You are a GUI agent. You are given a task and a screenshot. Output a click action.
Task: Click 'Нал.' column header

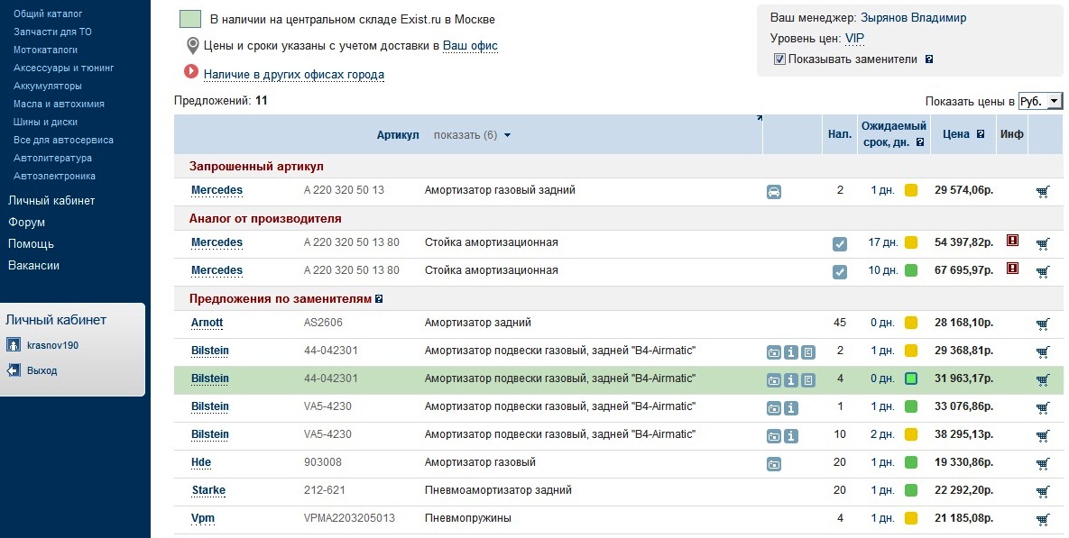pos(840,134)
